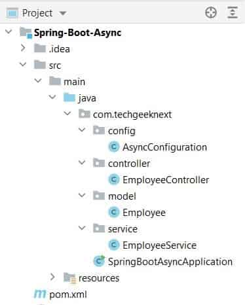Click the EmployeeService class icon
This screenshot has height=305, width=245.
(114, 245)
